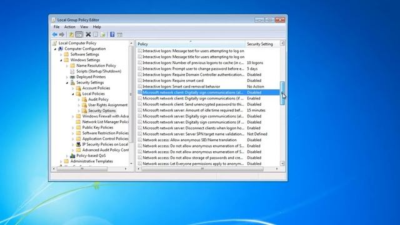The height and width of the screenshot is (225, 400).
Task: Click the policy list horizontal scroll-right arrow
Action: click(277, 169)
